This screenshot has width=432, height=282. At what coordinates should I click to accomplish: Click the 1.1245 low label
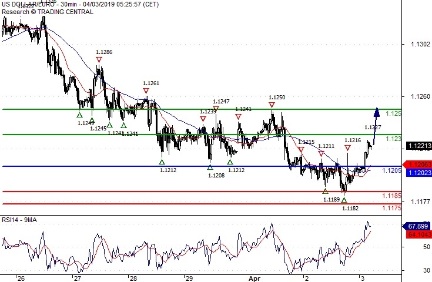click(x=98, y=128)
